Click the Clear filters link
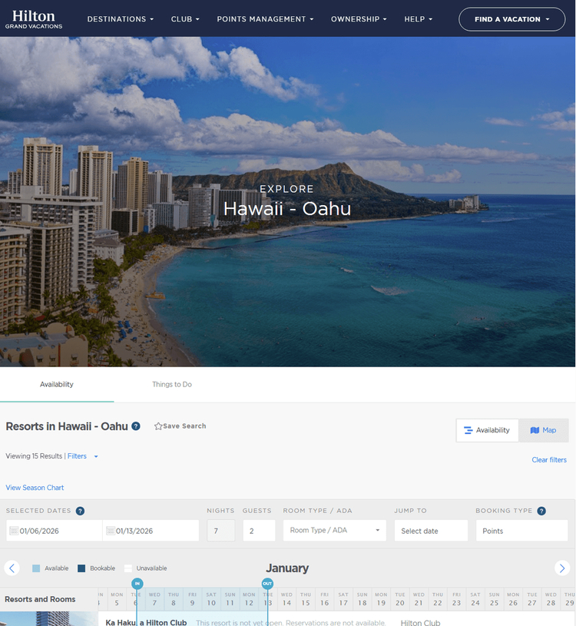Screen dimensions: 576x626 click(x=549, y=460)
